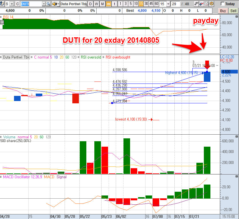239x219 pixels.
Task: Open chart settings gear icon
Action: (x=212, y=4)
